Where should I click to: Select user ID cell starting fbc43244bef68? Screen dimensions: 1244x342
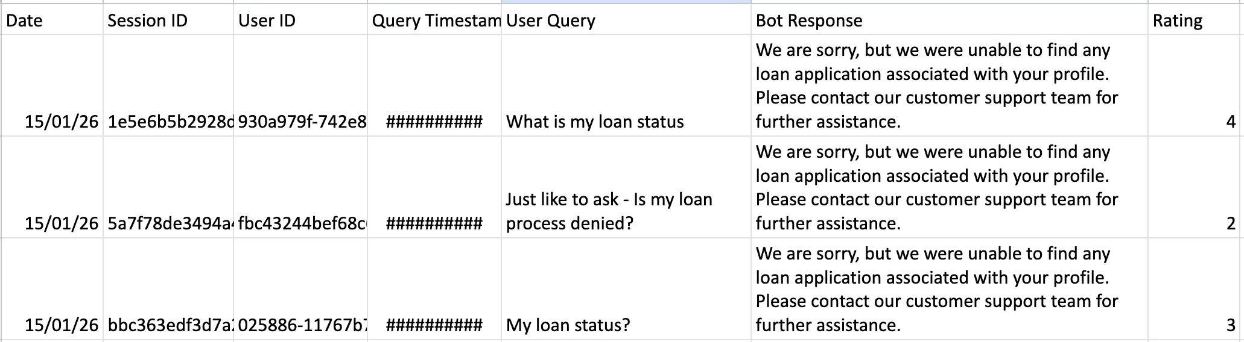pyautogui.click(x=300, y=187)
